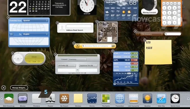
Task: Click the Dictionary back/forward arrows
Action: click(138, 34)
